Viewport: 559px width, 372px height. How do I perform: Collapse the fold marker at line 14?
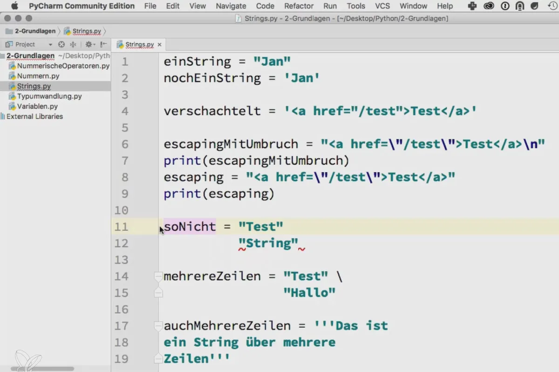[x=158, y=276]
